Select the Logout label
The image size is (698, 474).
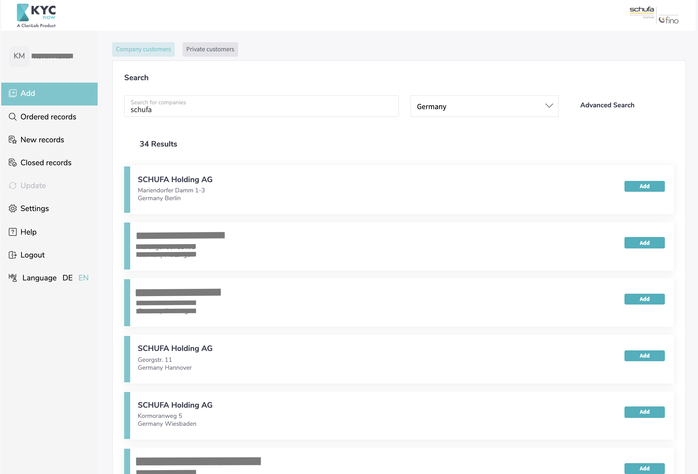[33, 255]
